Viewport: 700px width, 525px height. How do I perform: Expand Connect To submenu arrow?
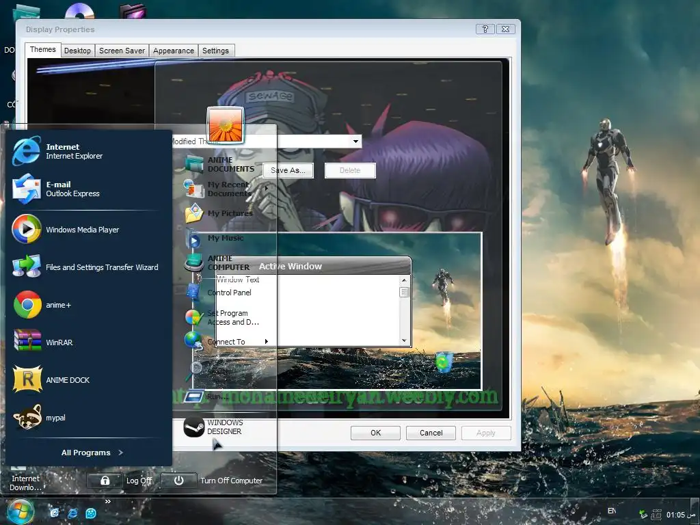click(x=266, y=342)
